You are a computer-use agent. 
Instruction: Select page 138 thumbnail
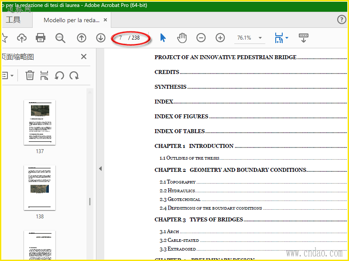[40, 188]
